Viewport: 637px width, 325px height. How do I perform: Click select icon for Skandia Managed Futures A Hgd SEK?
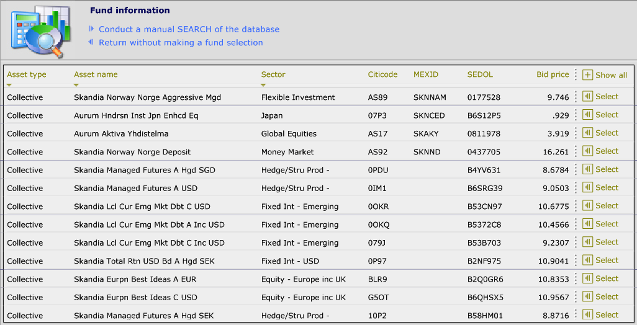tap(587, 314)
